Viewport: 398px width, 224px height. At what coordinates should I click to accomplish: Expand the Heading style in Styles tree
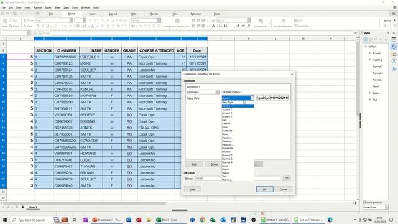[370, 60]
